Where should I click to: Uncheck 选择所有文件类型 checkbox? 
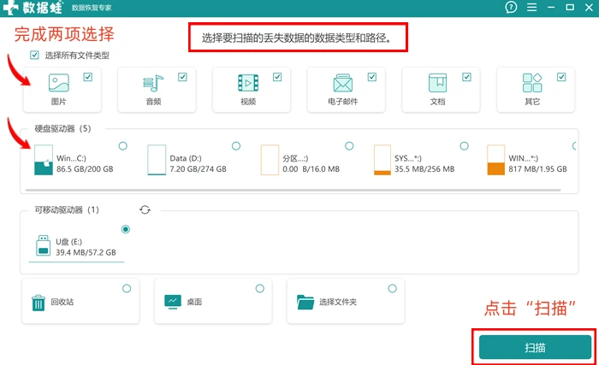click(x=34, y=56)
